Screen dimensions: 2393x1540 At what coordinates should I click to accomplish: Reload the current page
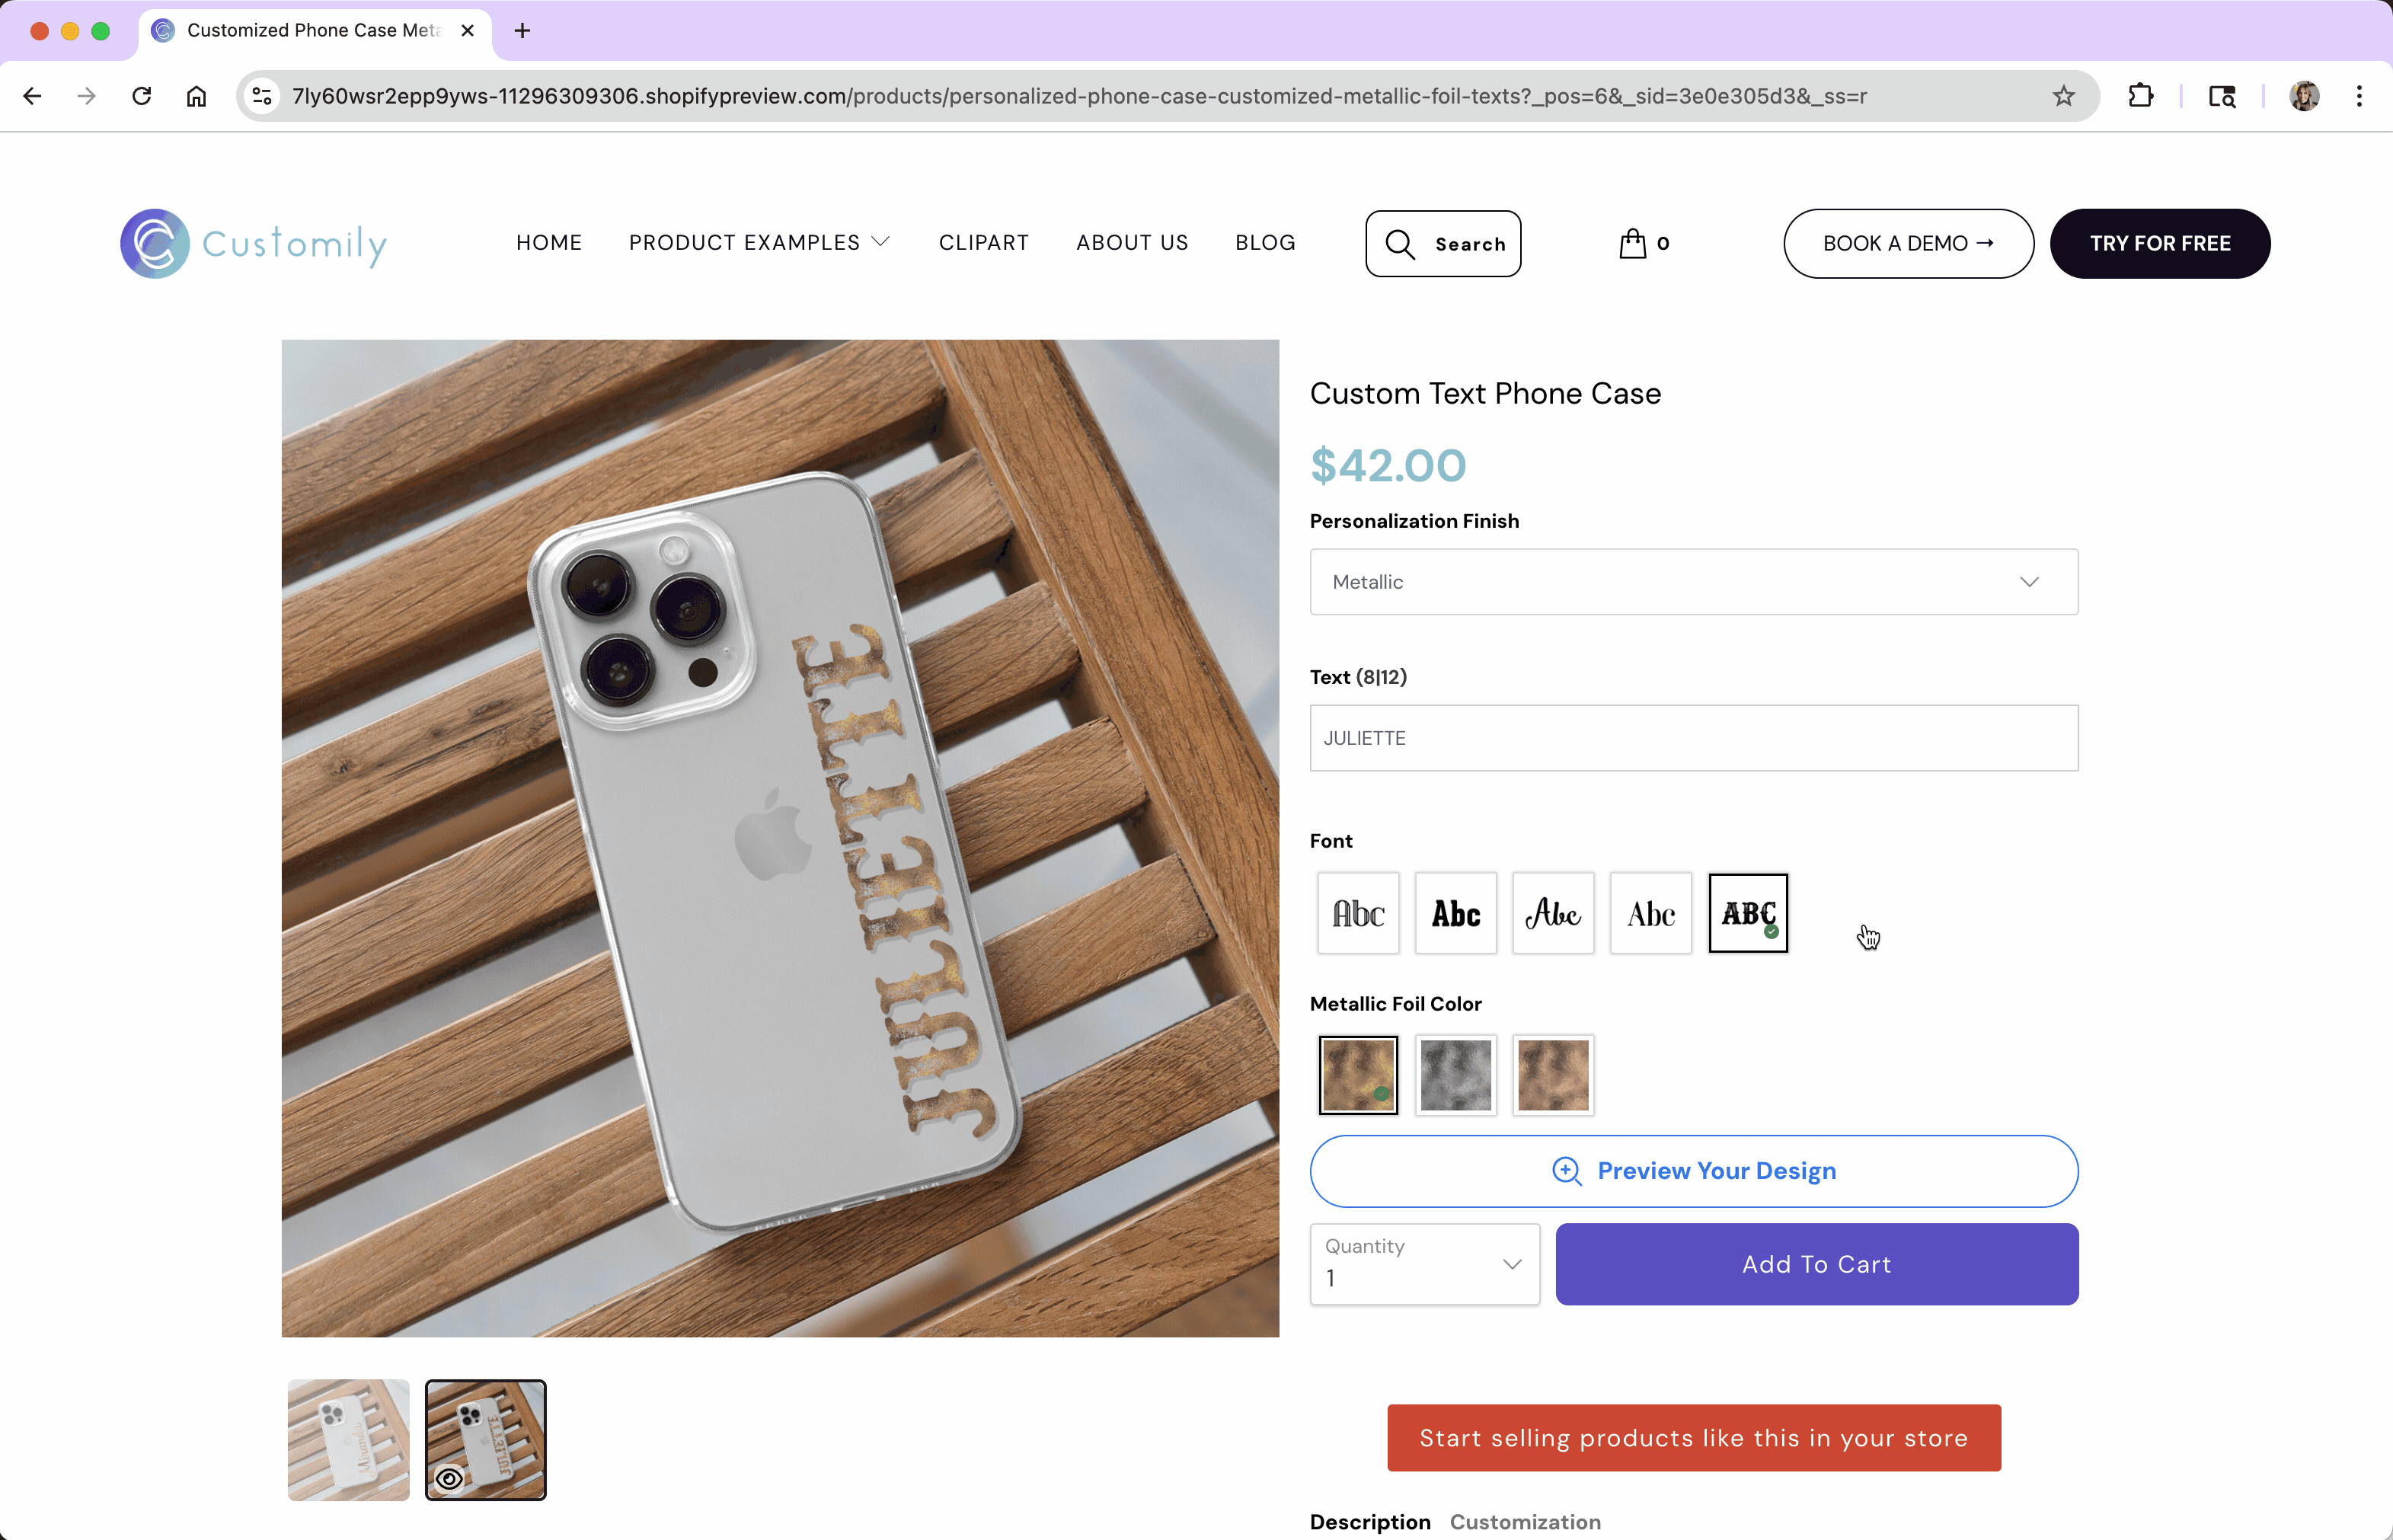point(142,96)
